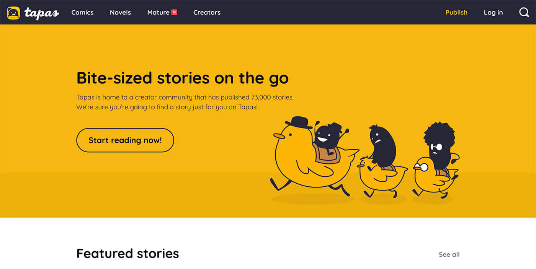Click the Publish link
The height and width of the screenshot is (269, 536).
click(x=456, y=12)
